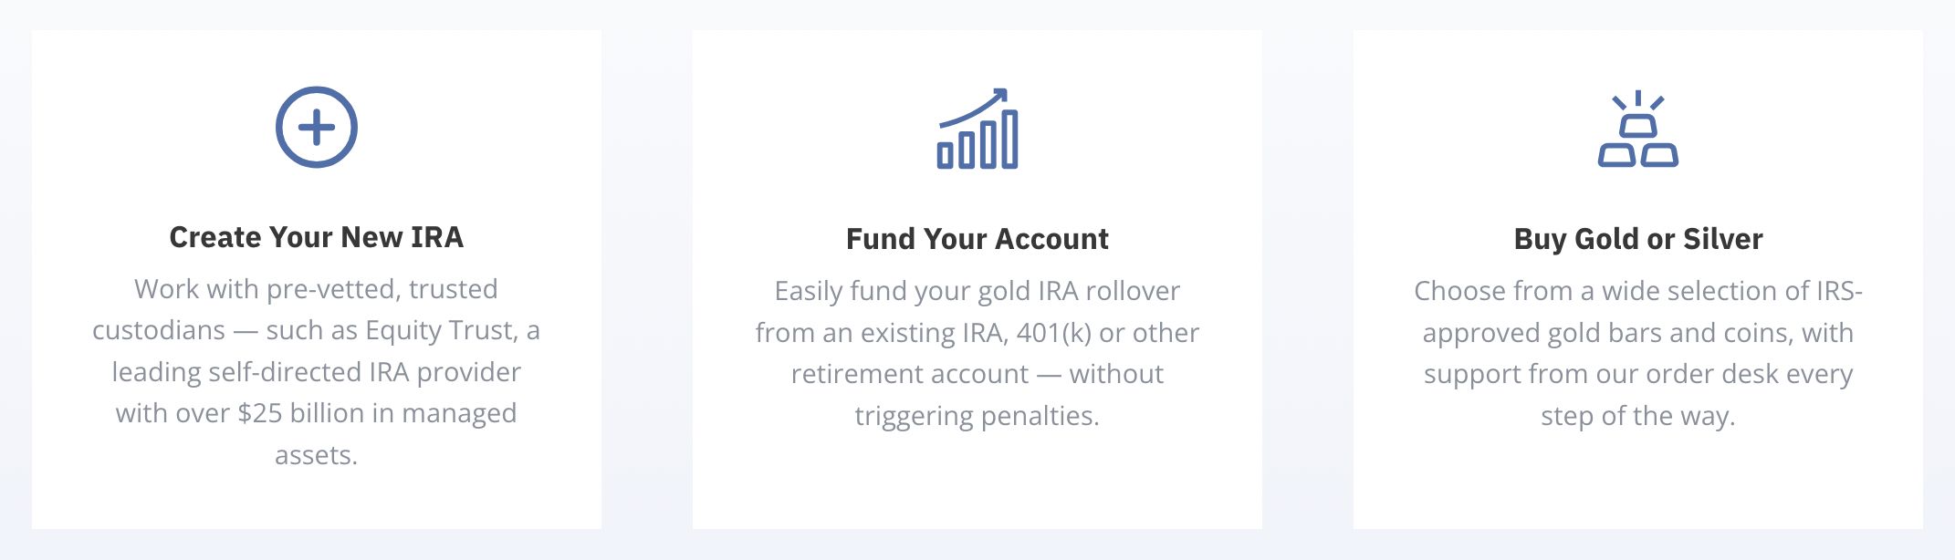
Task: Select the Buy Gold or Silver heading
Action: point(1638,239)
